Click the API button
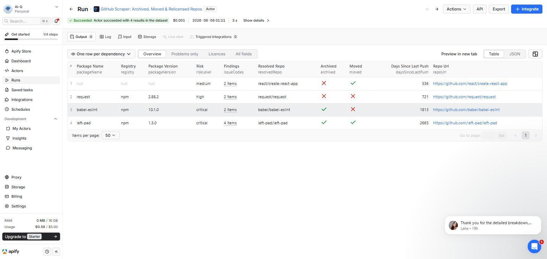The width and height of the screenshot is (547, 259). tap(480, 9)
